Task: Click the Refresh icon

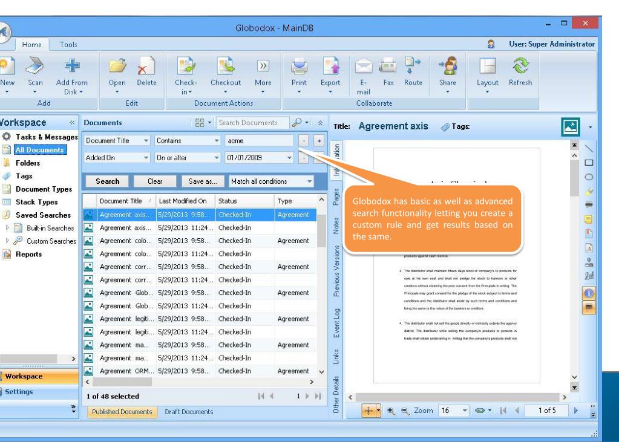Action: (x=520, y=66)
